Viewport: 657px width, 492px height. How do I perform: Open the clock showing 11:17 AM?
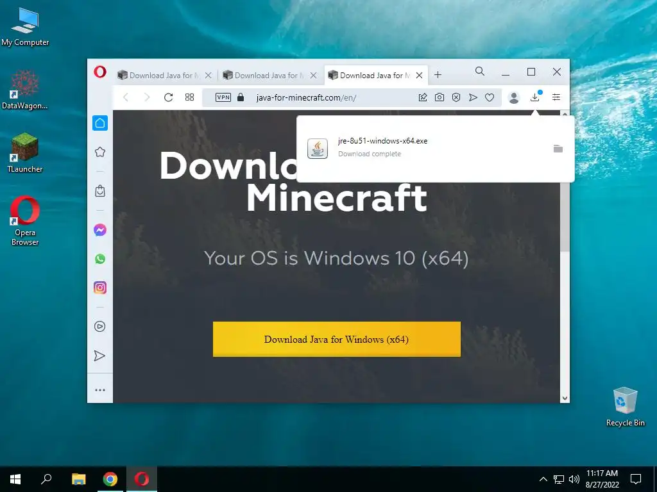pos(602,479)
